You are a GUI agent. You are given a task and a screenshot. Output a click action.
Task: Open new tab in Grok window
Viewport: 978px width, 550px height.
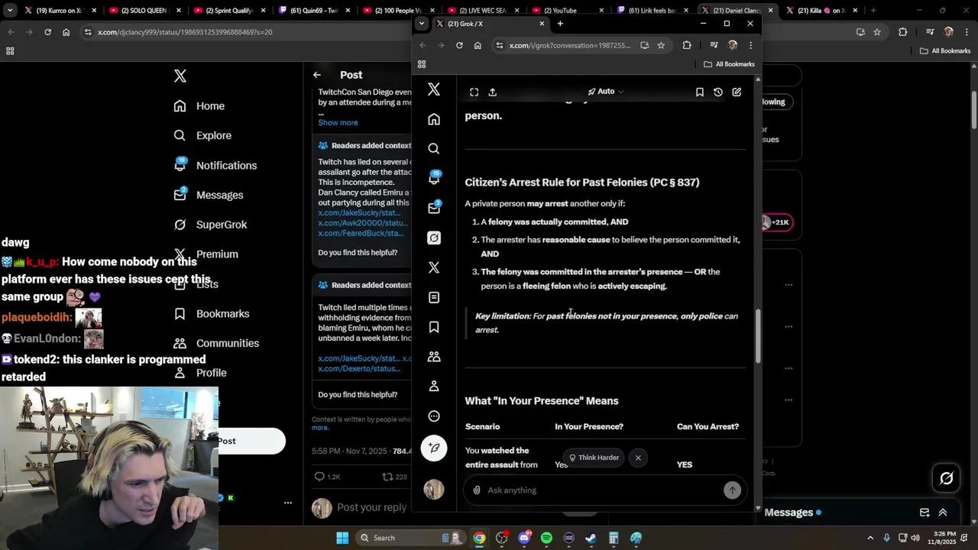560,24
